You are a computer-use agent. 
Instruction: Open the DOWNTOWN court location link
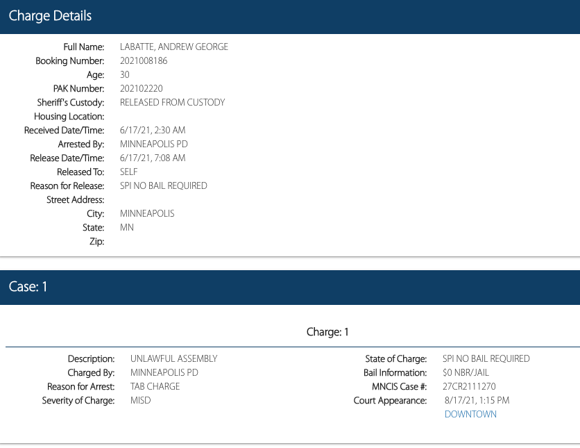point(470,414)
